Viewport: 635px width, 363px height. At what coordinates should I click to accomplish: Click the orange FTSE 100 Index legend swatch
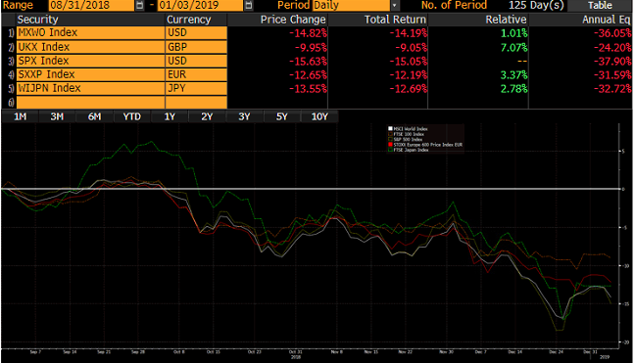(x=390, y=134)
